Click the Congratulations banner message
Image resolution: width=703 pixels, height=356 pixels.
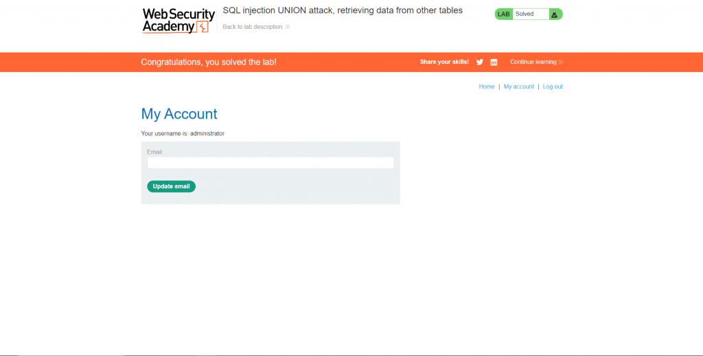209,62
